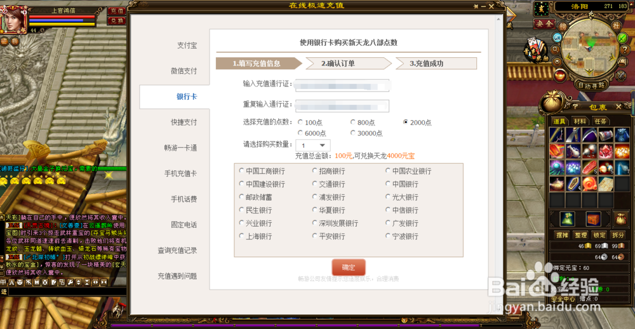Switch to 支付宝 payment tab
Image resolution: width=635 pixels, height=329 pixels.
coord(187,45)
